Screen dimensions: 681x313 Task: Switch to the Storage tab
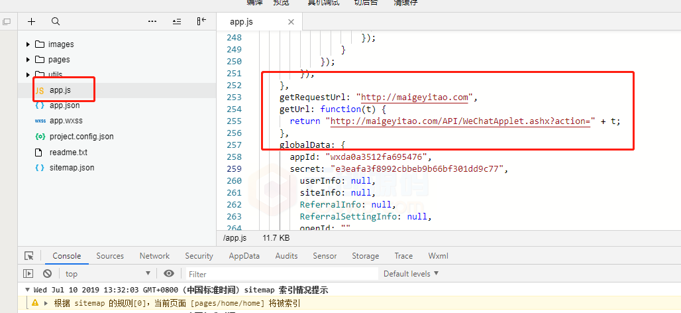point(365,256)
